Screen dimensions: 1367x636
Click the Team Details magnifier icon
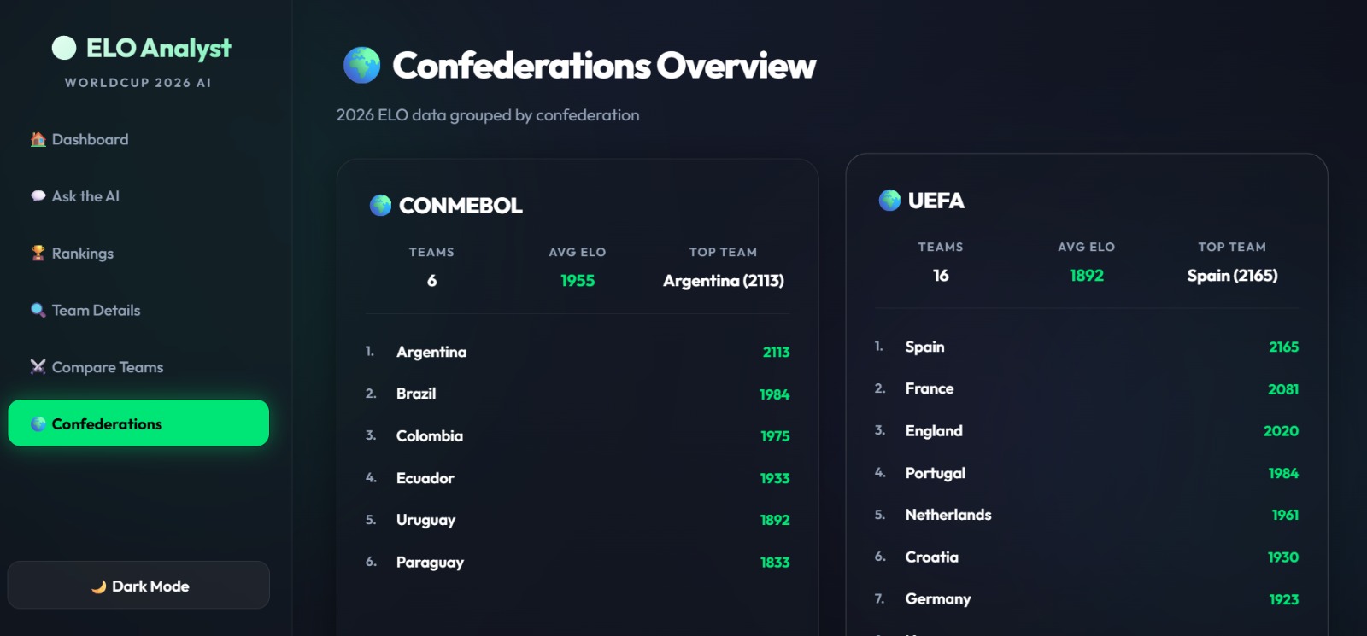(38, 310)
